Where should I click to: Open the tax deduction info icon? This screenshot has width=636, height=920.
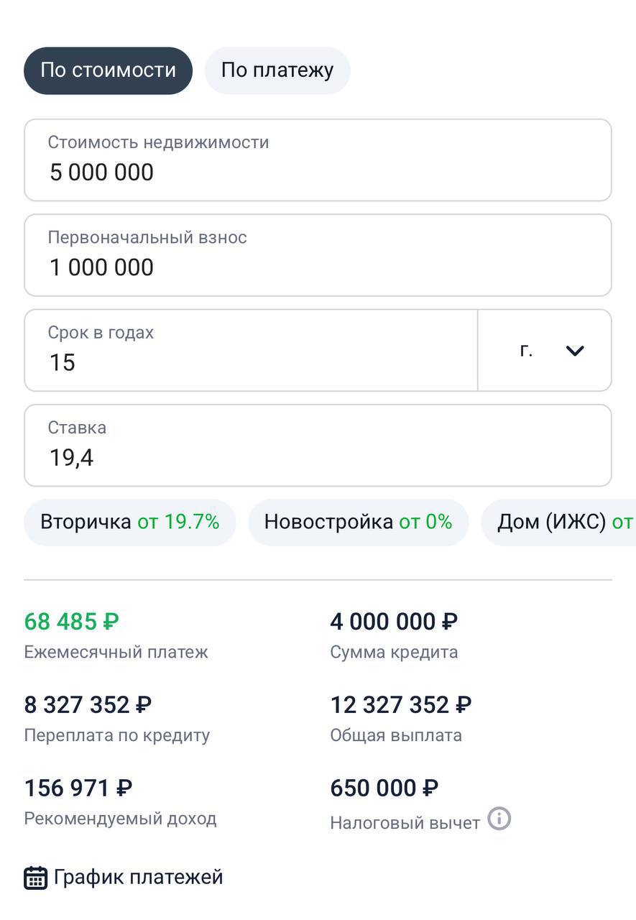coord(499,819)
